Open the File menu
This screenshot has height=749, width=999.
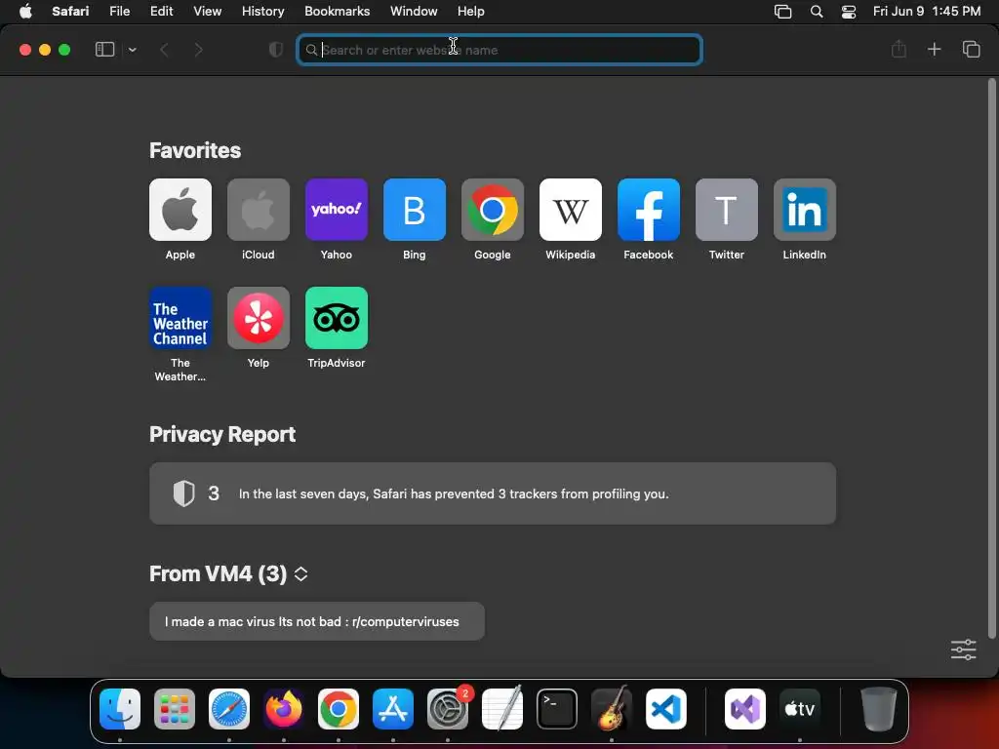[119, 12]
